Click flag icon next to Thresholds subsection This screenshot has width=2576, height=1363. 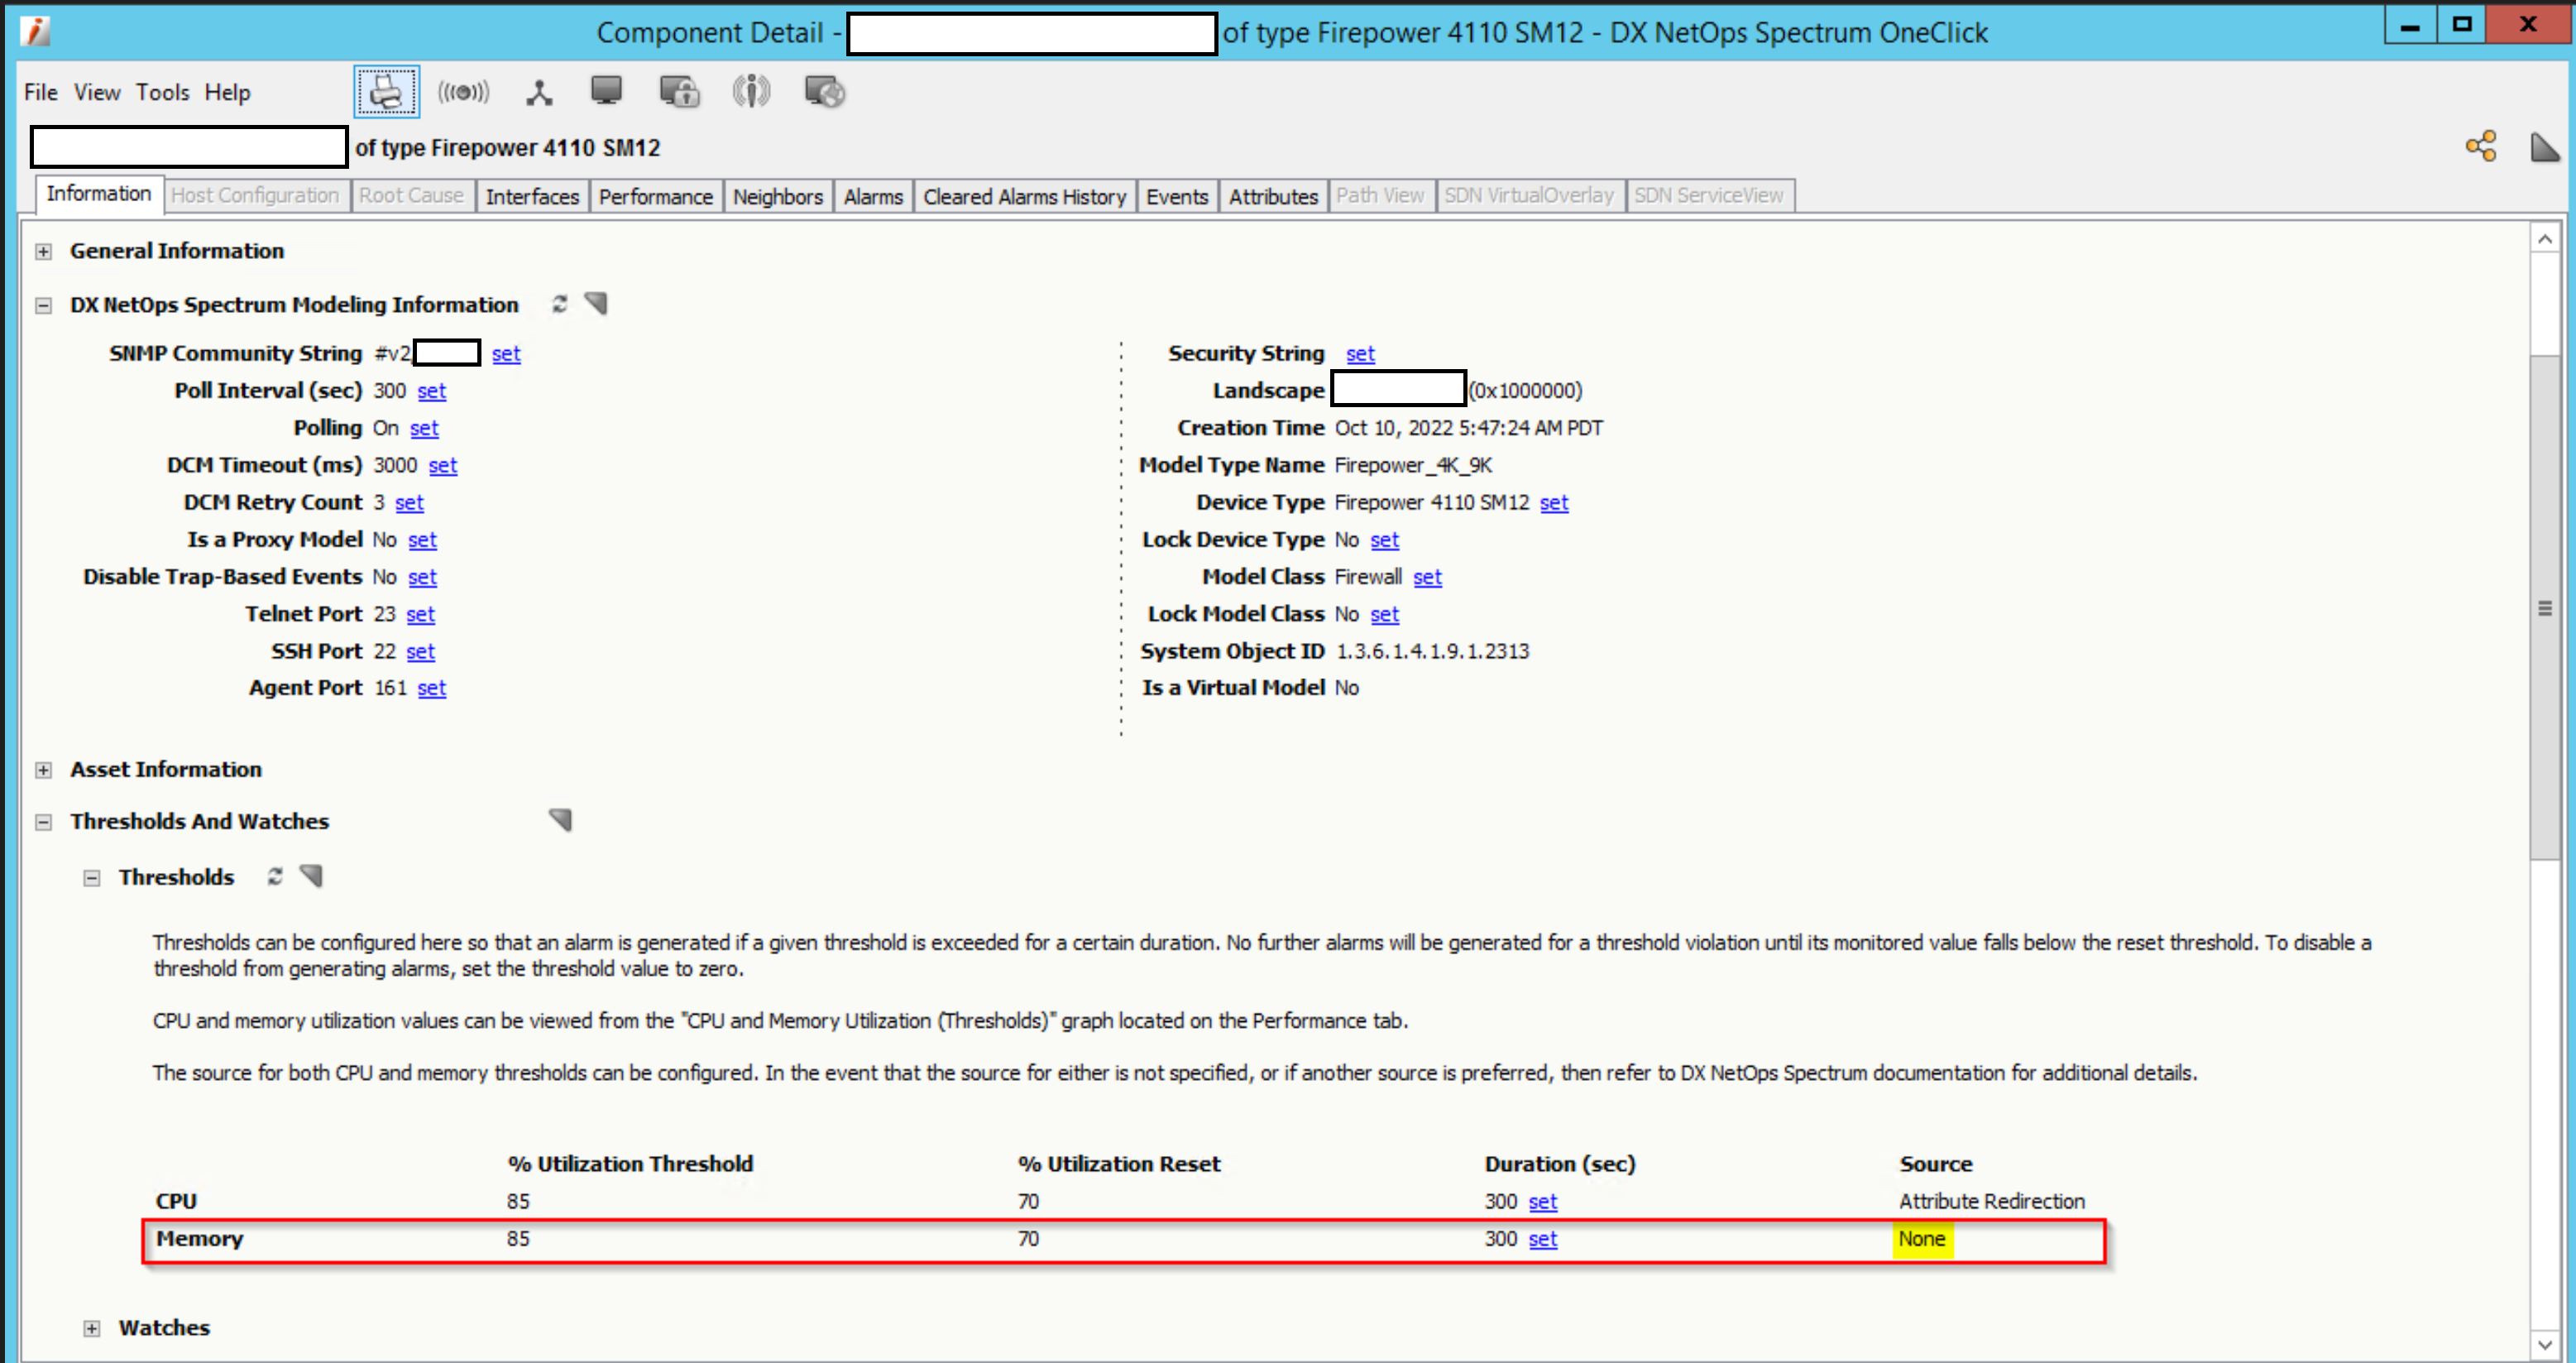[x=311, y=876]
